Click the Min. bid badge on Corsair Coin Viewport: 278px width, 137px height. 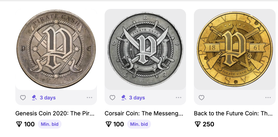click(x=139, y=124)
